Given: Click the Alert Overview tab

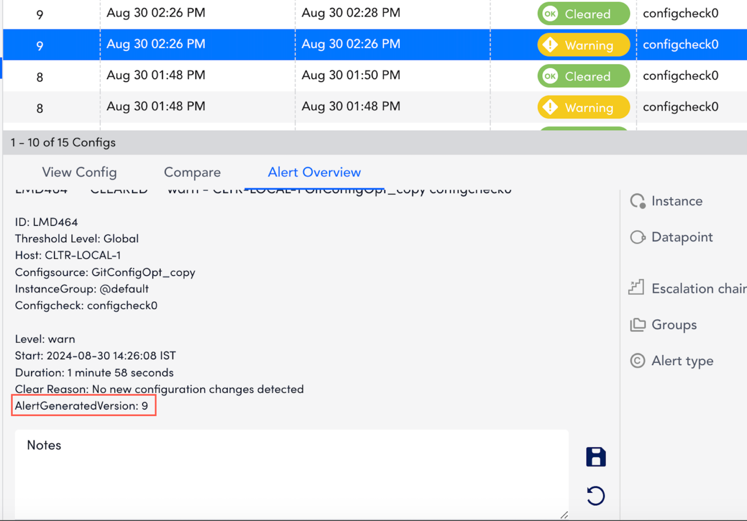Looking at the screenshot, I should pyautogui.click(x=314, y=172).
